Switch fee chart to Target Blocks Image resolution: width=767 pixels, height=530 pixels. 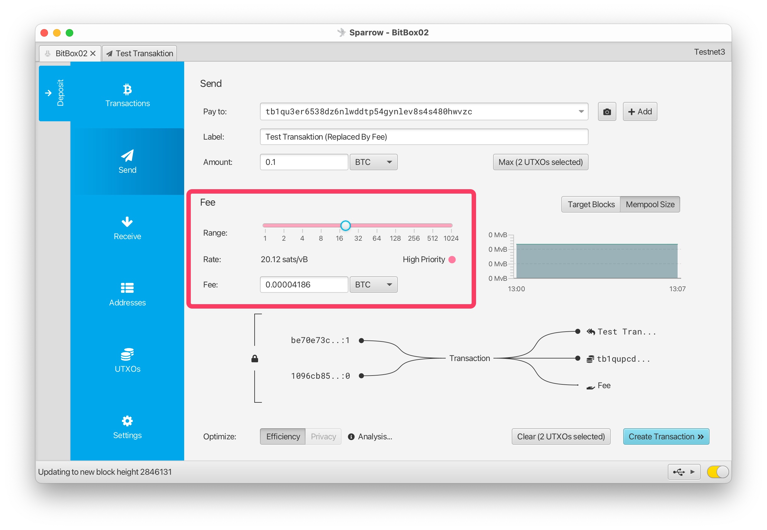pyautogui.click(x=591, y=204)
